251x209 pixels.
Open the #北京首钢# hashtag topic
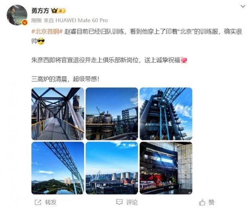click(47, 31)
